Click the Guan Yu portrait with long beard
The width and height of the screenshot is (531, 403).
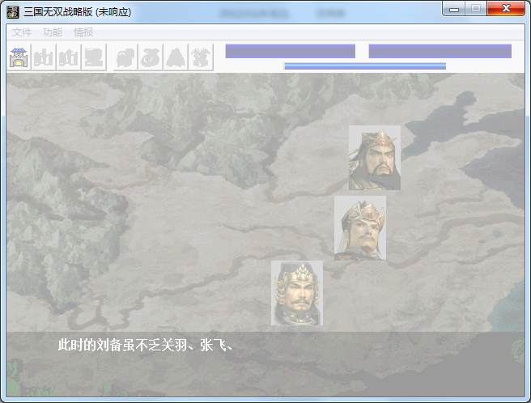pos(375,158)
